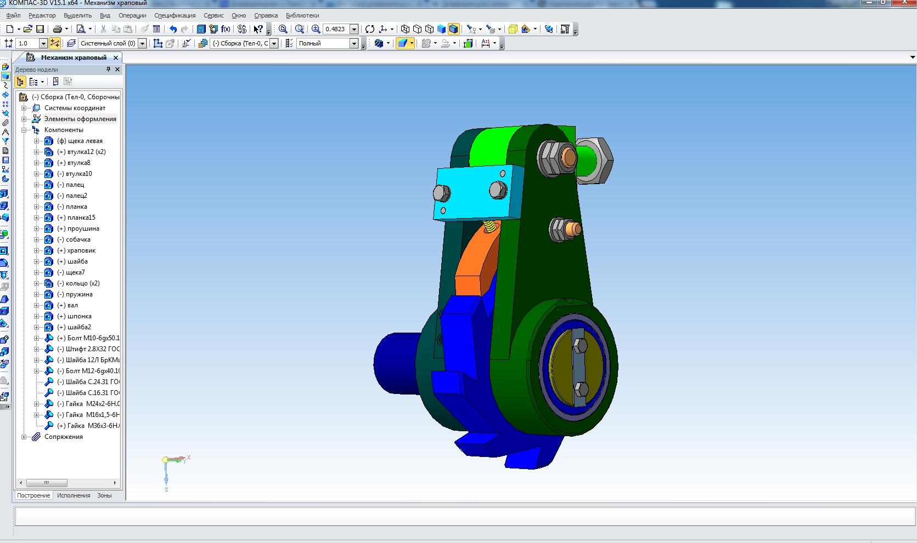This screenshot has height=543, width=917.
Task: Click the Undo arrow icon
Action: click(x=173, y=29)
